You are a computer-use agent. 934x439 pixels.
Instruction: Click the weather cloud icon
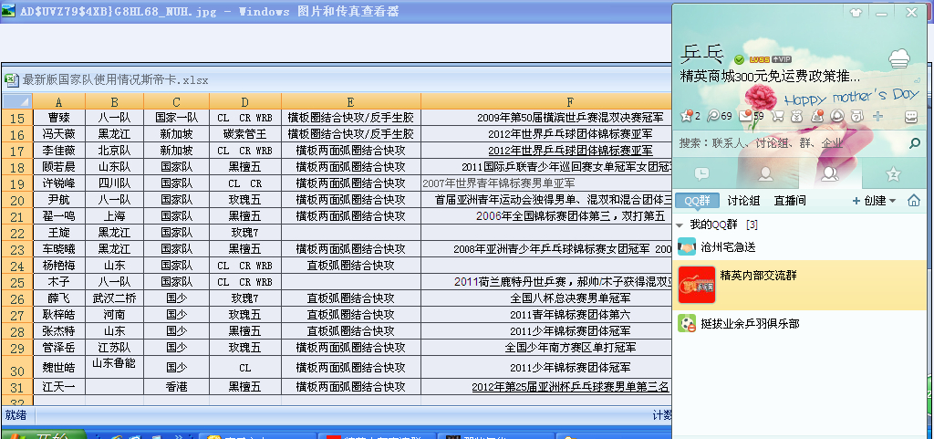click(x=899, y=59)
